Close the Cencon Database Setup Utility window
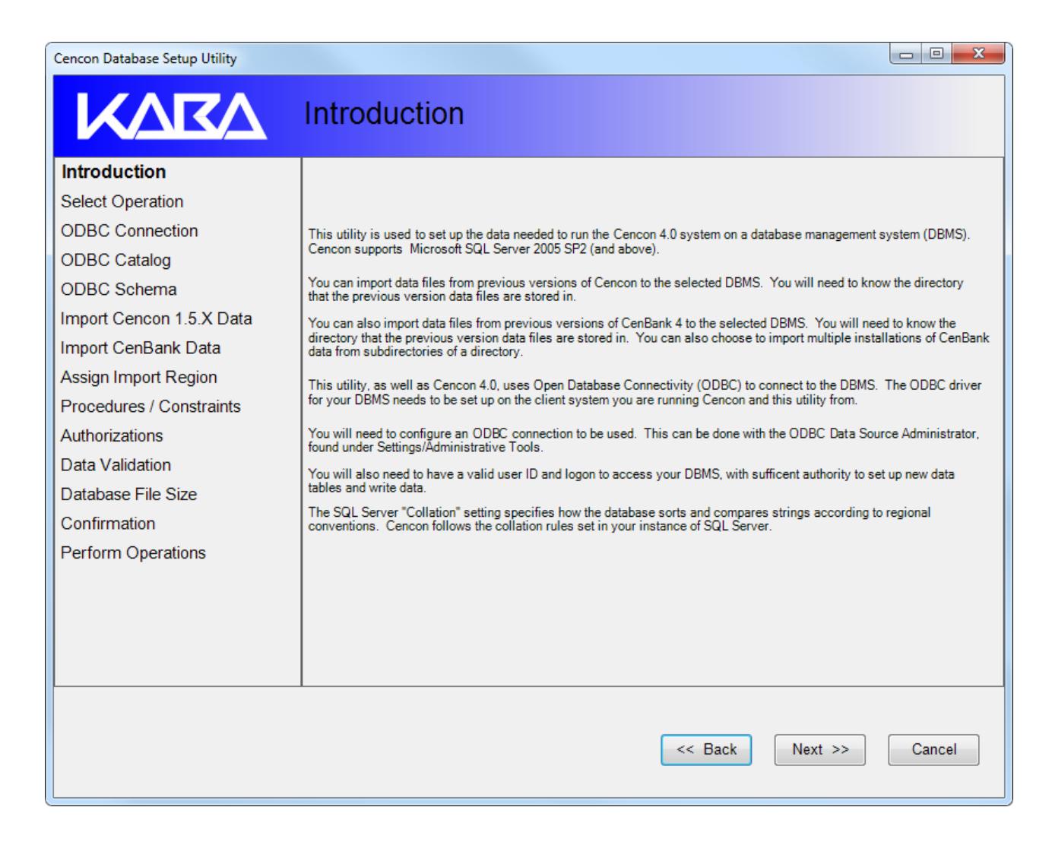The image size is (1052, 842). tap(978, 53)
